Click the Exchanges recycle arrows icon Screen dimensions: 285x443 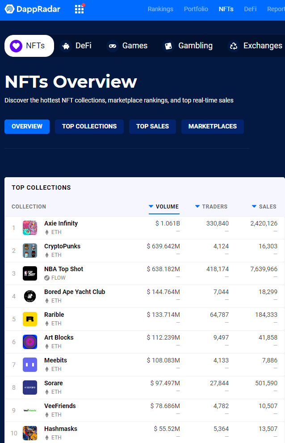tap(234, 46)
